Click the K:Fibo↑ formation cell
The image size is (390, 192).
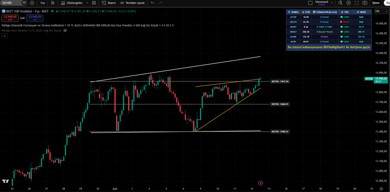(x=325, y=37)
